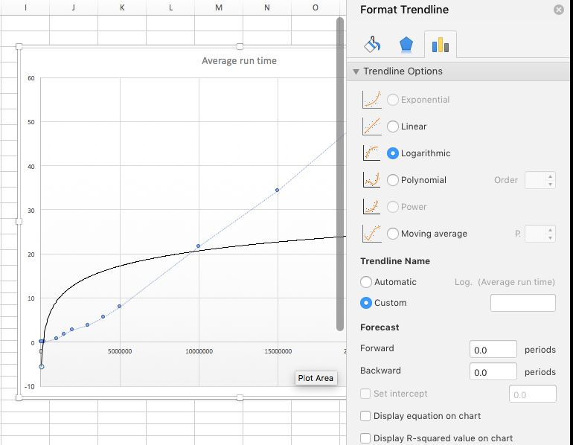
Task: Click the chart's bottom-middle resize handle
Action: coord(240,397)
